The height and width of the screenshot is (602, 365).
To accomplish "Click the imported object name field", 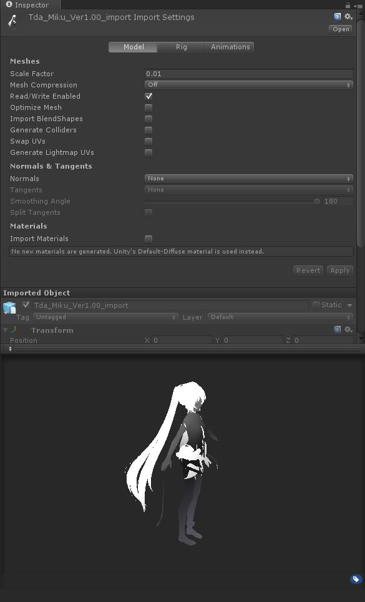I will [170, 305].
